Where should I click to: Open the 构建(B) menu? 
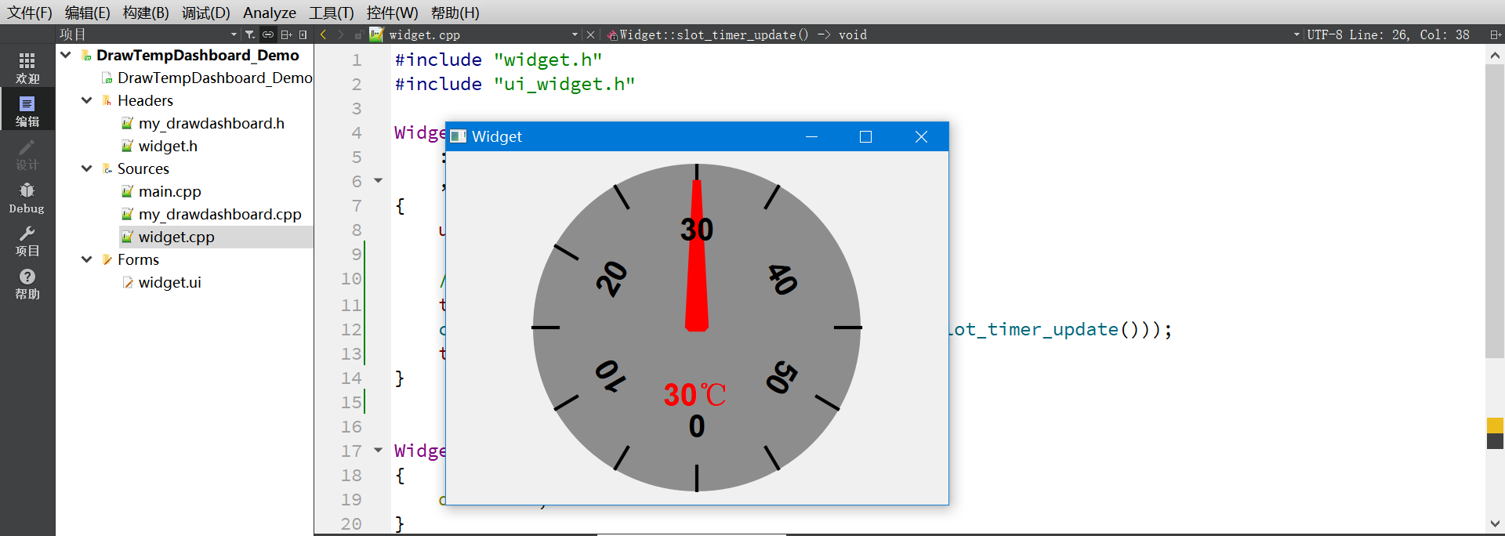[x=146, y=13]
